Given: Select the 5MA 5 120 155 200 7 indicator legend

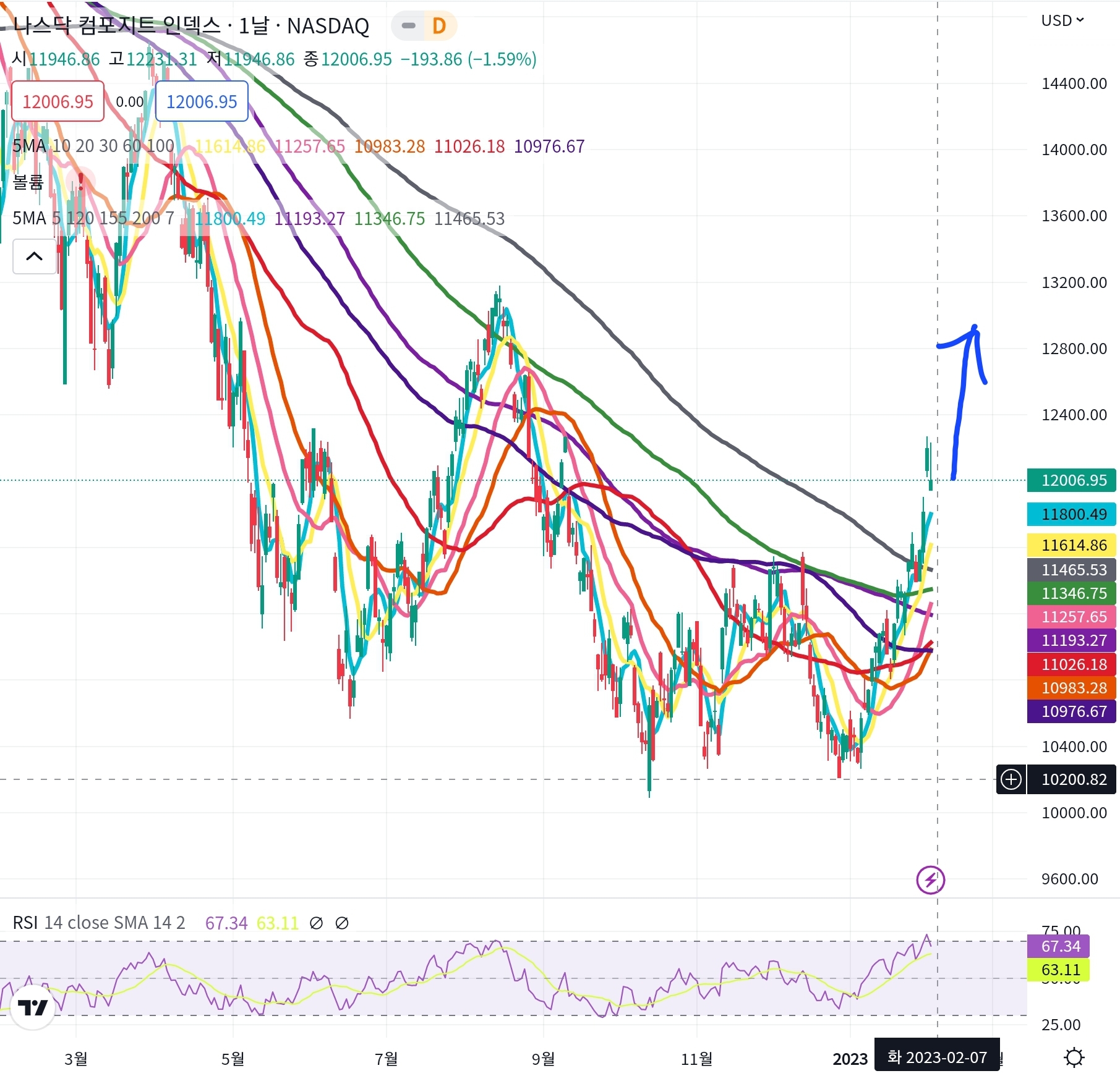Looking at the screenshot, I should click(93, 219).
